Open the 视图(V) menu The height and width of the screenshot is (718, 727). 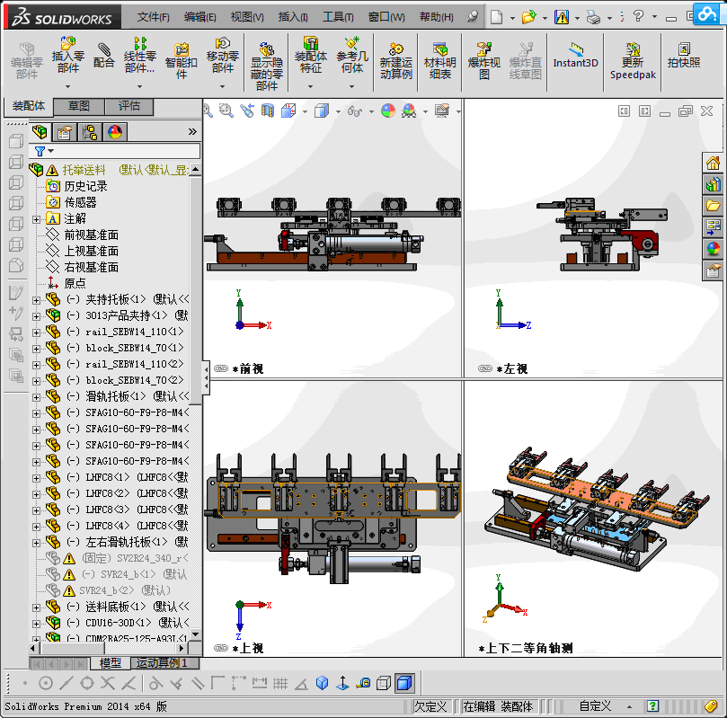tap(247, 17)
